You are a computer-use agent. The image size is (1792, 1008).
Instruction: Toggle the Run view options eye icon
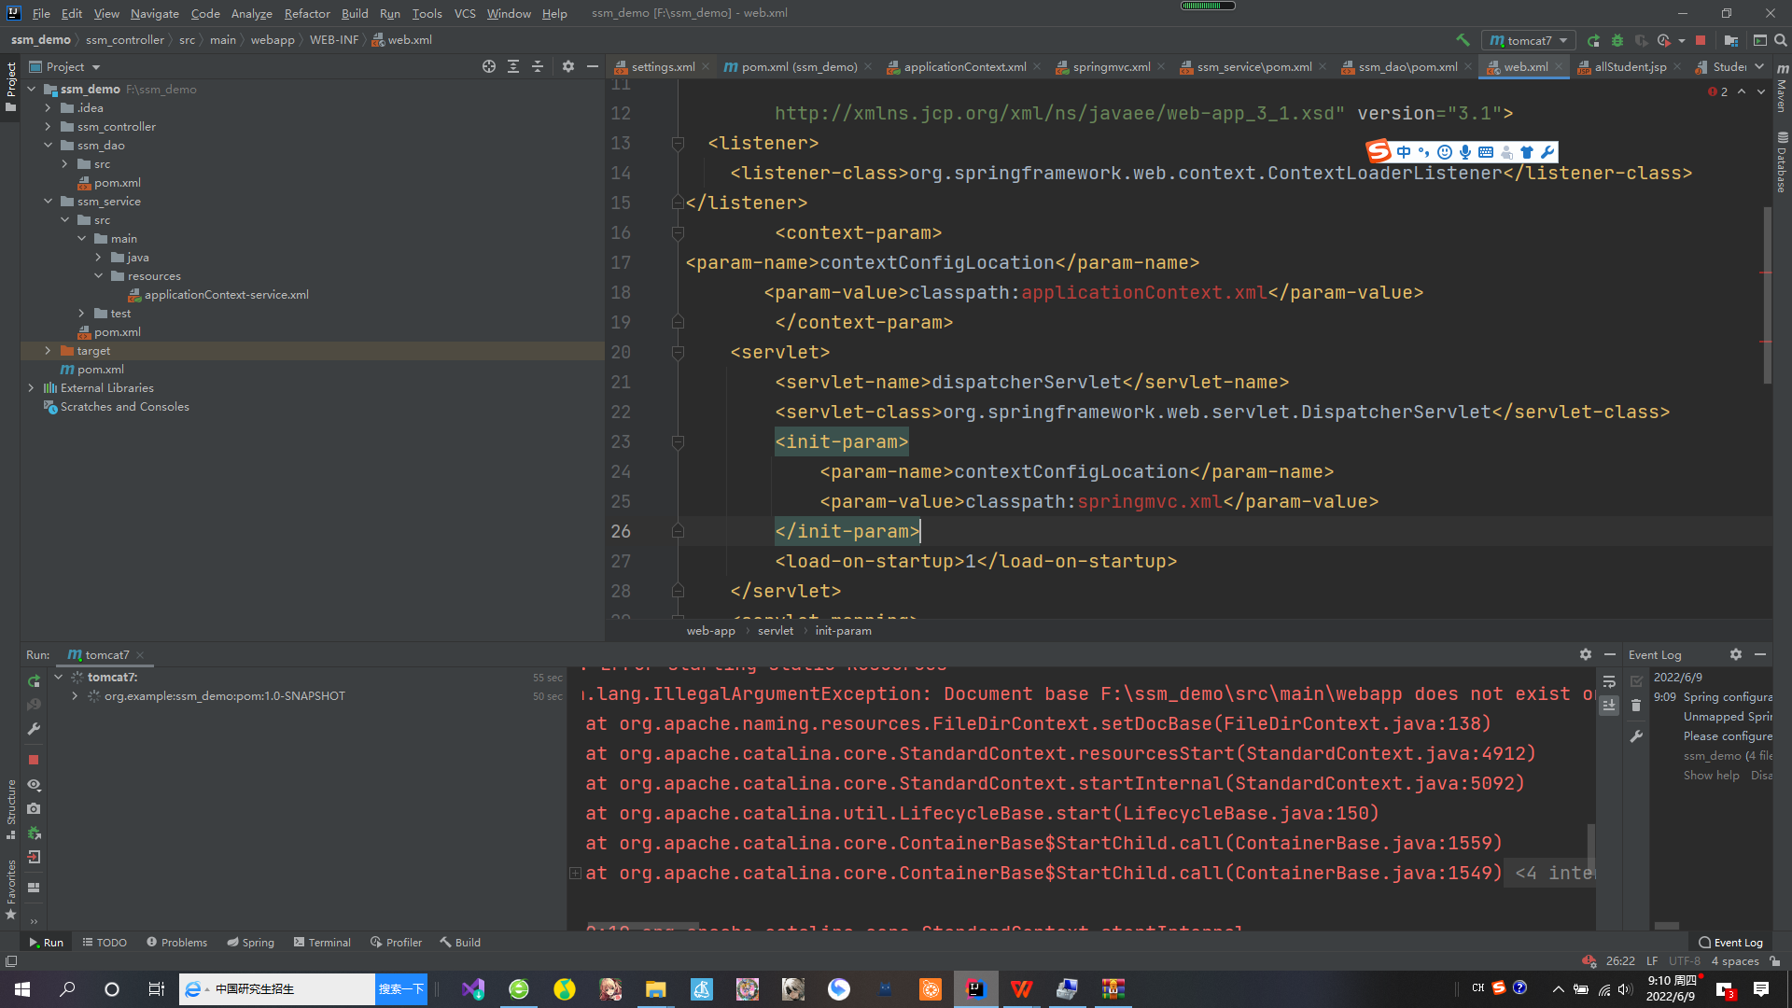pyautogui.click(x=34, y=784)
